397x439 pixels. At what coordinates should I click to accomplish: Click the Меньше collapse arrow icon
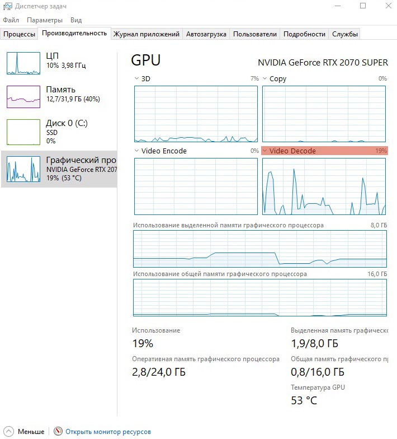click(9, 432)
